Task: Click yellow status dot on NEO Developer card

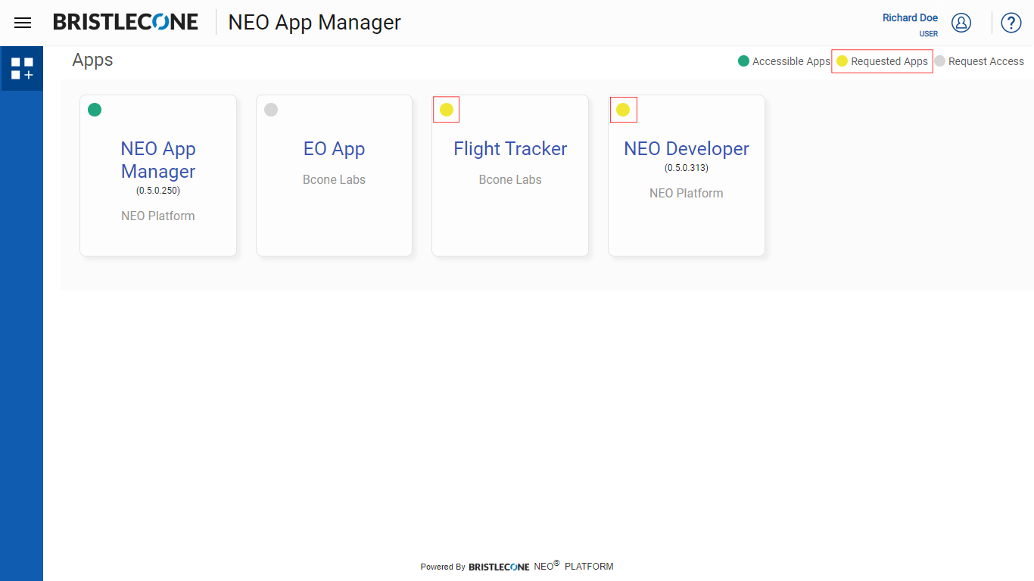Action: pos(623,110)
